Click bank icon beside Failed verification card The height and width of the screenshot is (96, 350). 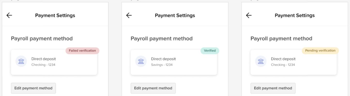point(21,61)
